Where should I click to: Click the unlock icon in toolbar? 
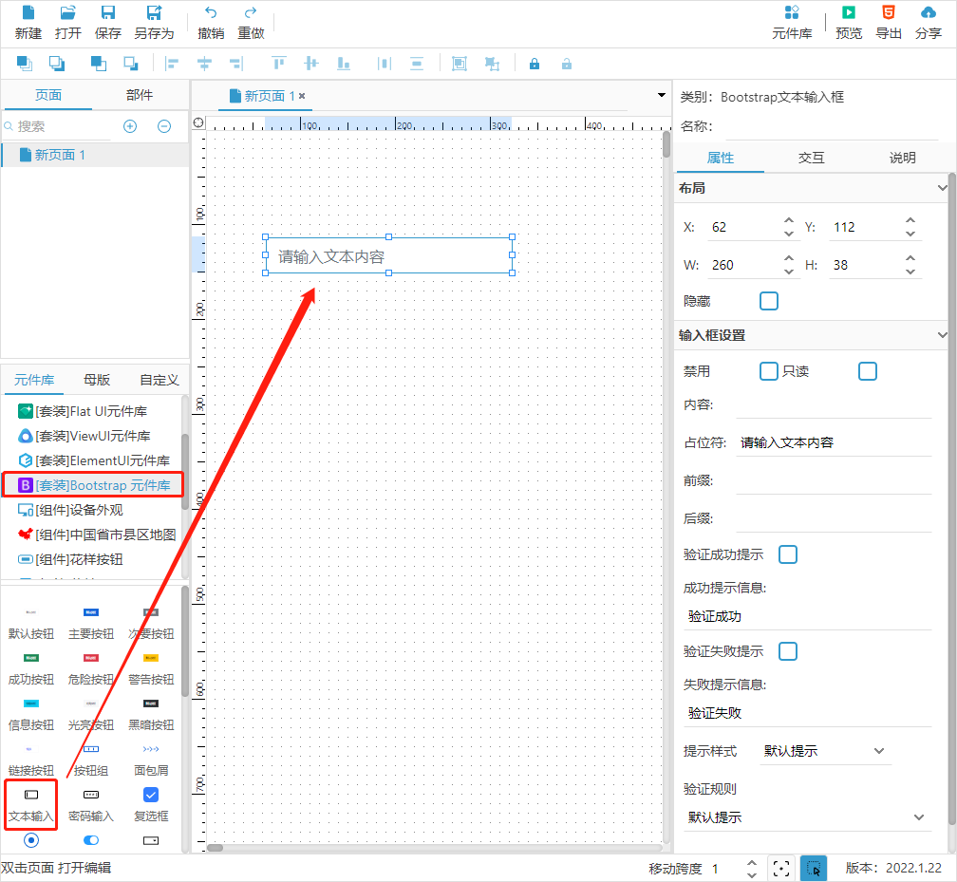pos(567,64)
